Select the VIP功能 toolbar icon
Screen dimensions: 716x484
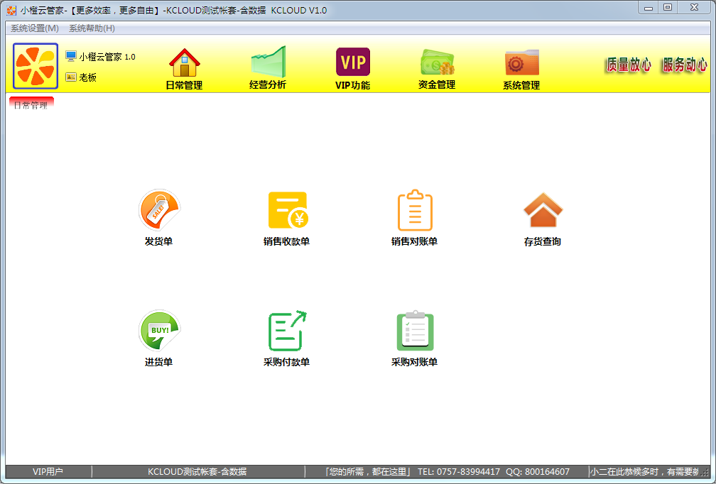pyautogui.click(x=353, y=62)
